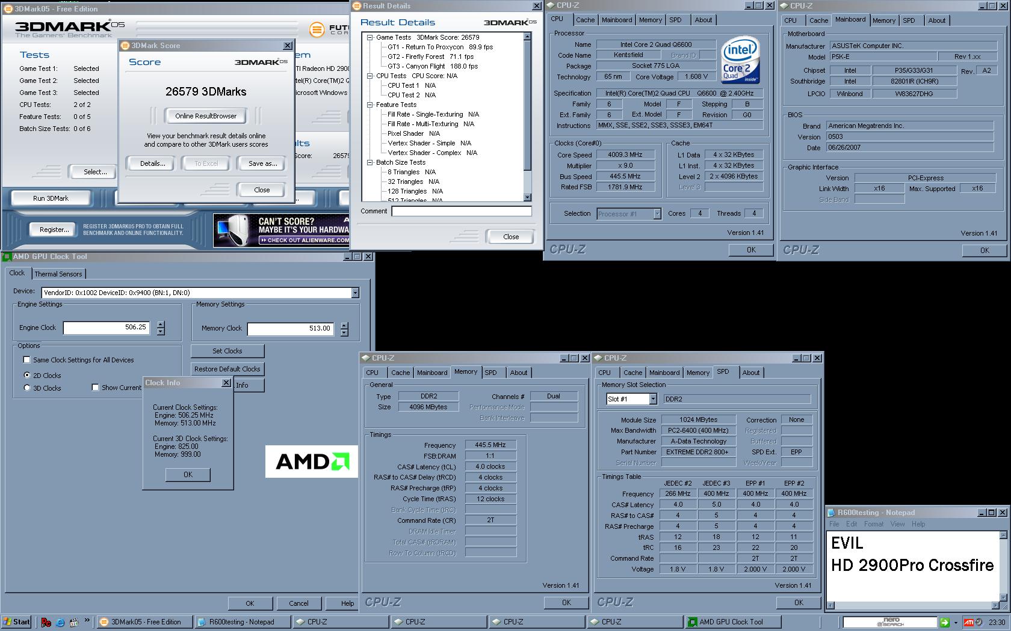Click Restore Default Clocks button

(x=227, y=369)
